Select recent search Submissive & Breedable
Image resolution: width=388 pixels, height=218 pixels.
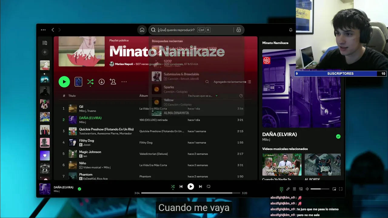click(196, 76)
